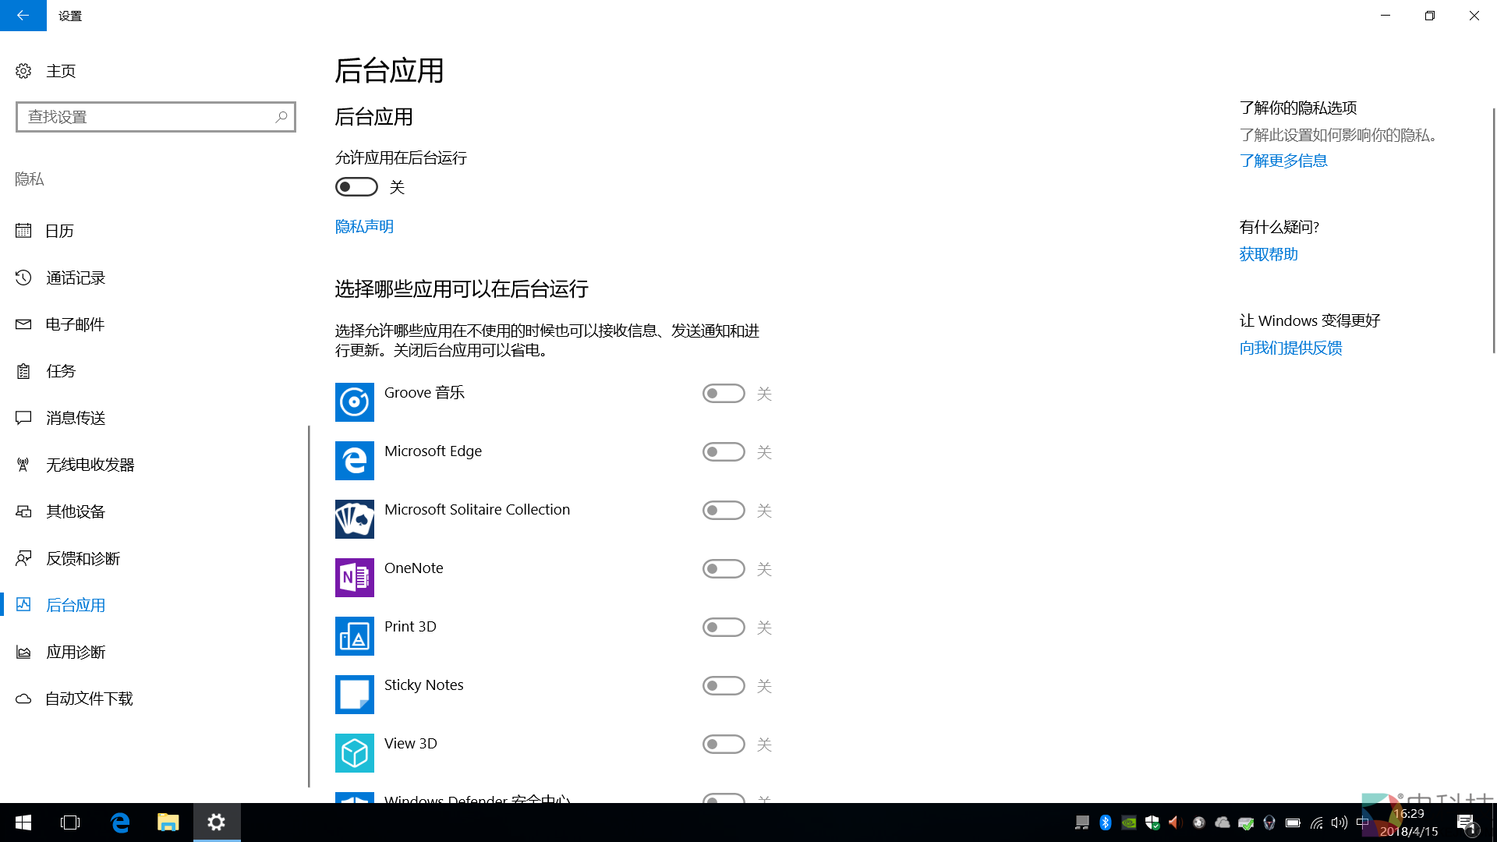Switch on Sticky Notes background toggle
The height and width of the screenshot is (842, 1497).
[x=723, y=686]
